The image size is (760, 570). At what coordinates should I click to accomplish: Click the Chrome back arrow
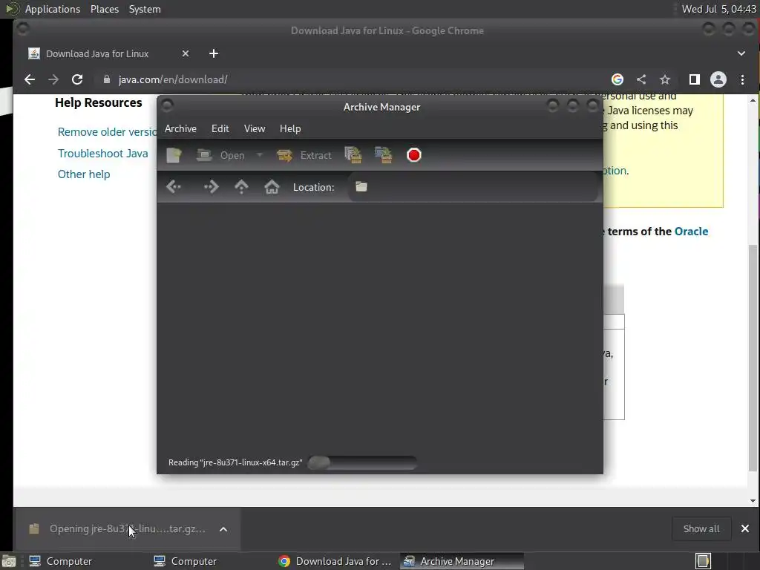click(30, 79)
